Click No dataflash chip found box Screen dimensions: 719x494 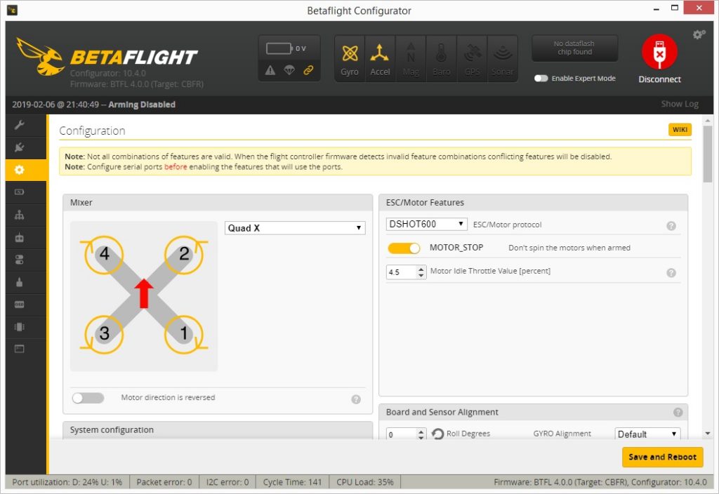pyautogui.click(x=574, y=48)
